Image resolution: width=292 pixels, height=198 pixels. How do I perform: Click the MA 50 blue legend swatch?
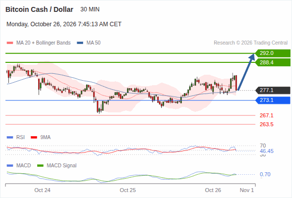pos(80,43)
